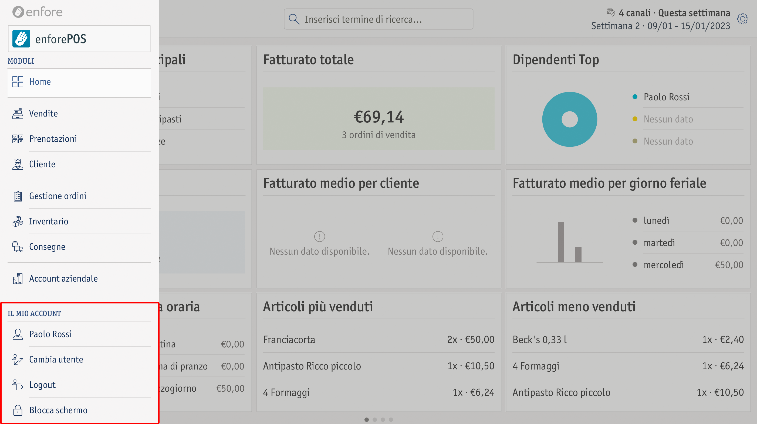Click the Logout arrow icon

18,385
